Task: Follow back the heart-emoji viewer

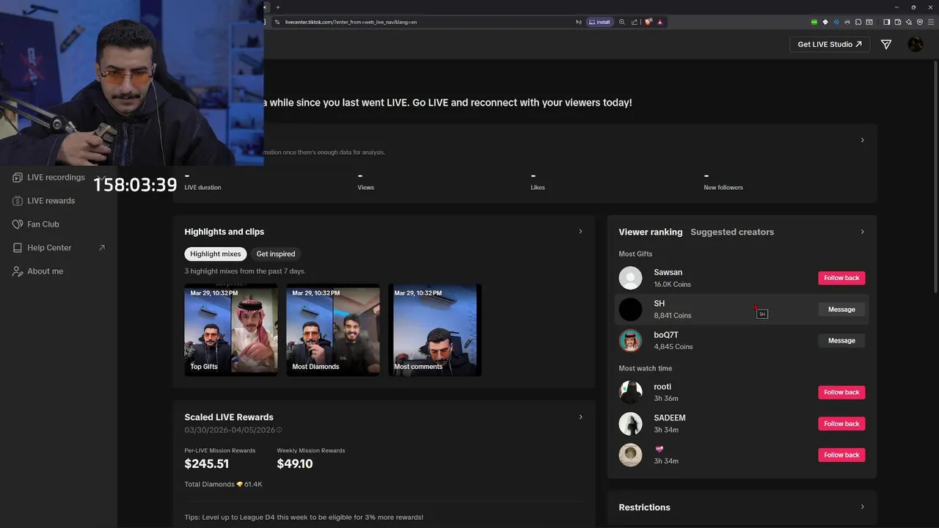Action: coord(841,455)
